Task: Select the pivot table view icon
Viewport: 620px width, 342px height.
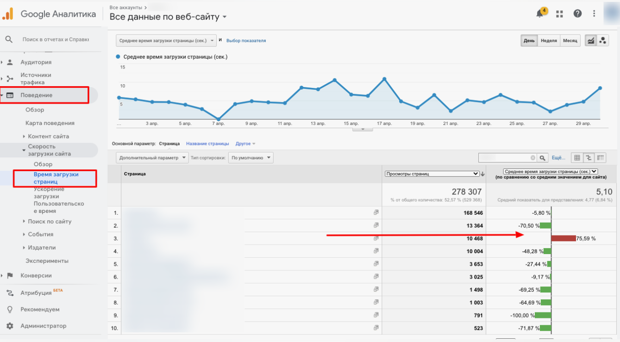Action: coord(601,158)
